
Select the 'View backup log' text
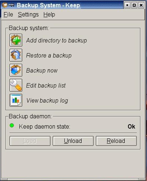click(x=47, y=100)
